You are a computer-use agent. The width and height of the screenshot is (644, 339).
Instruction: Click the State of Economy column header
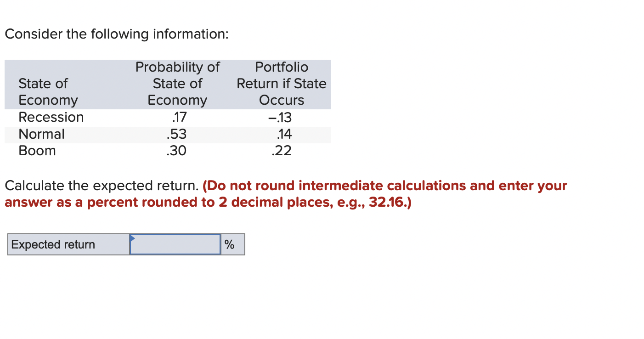coord(48,91)
